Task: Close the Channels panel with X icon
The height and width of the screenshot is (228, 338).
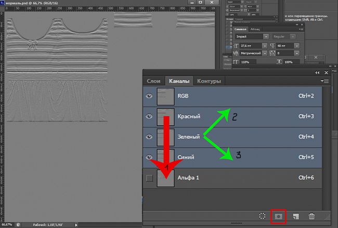Action: point(326,73)
